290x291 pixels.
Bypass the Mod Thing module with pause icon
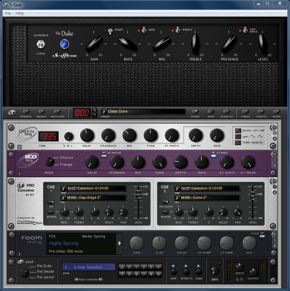(275, 160)
